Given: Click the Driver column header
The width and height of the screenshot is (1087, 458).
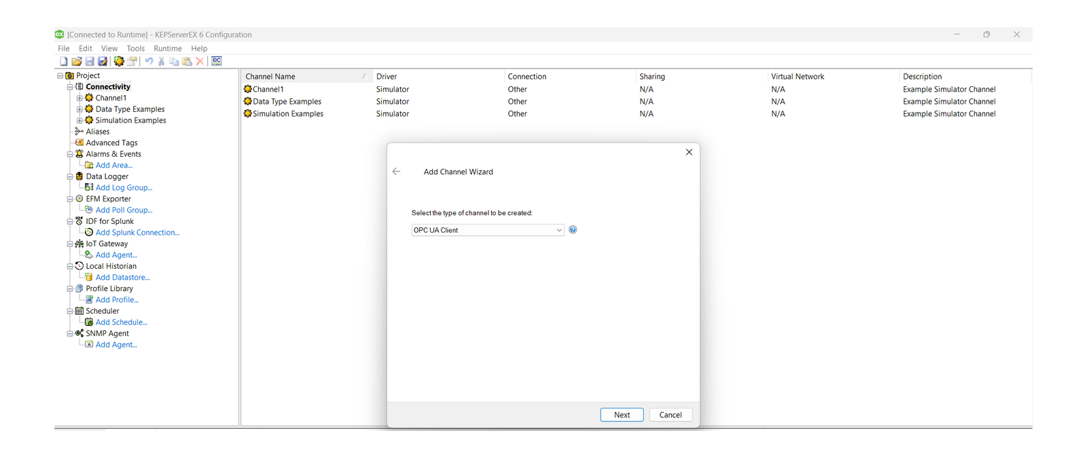Looking at the screenshot, I should [x=438, y=77].
